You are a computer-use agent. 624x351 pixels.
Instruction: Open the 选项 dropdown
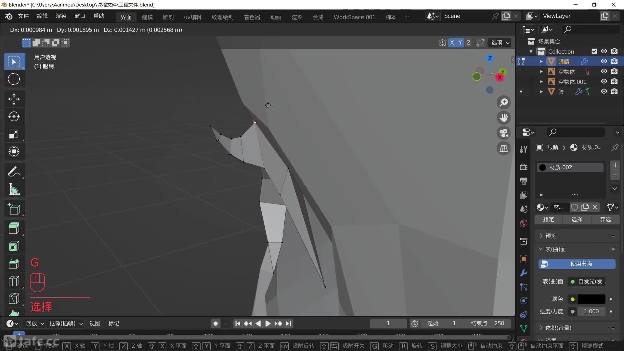click(x=500, y=43)
